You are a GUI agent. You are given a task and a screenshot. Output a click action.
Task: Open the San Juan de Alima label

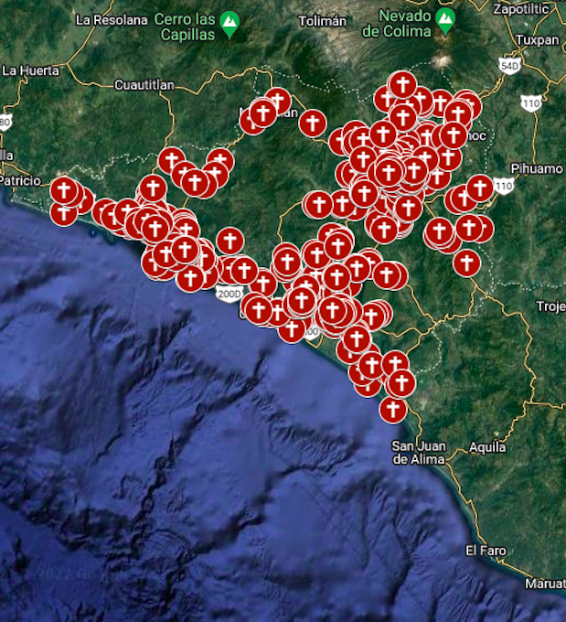coord(419,453)
